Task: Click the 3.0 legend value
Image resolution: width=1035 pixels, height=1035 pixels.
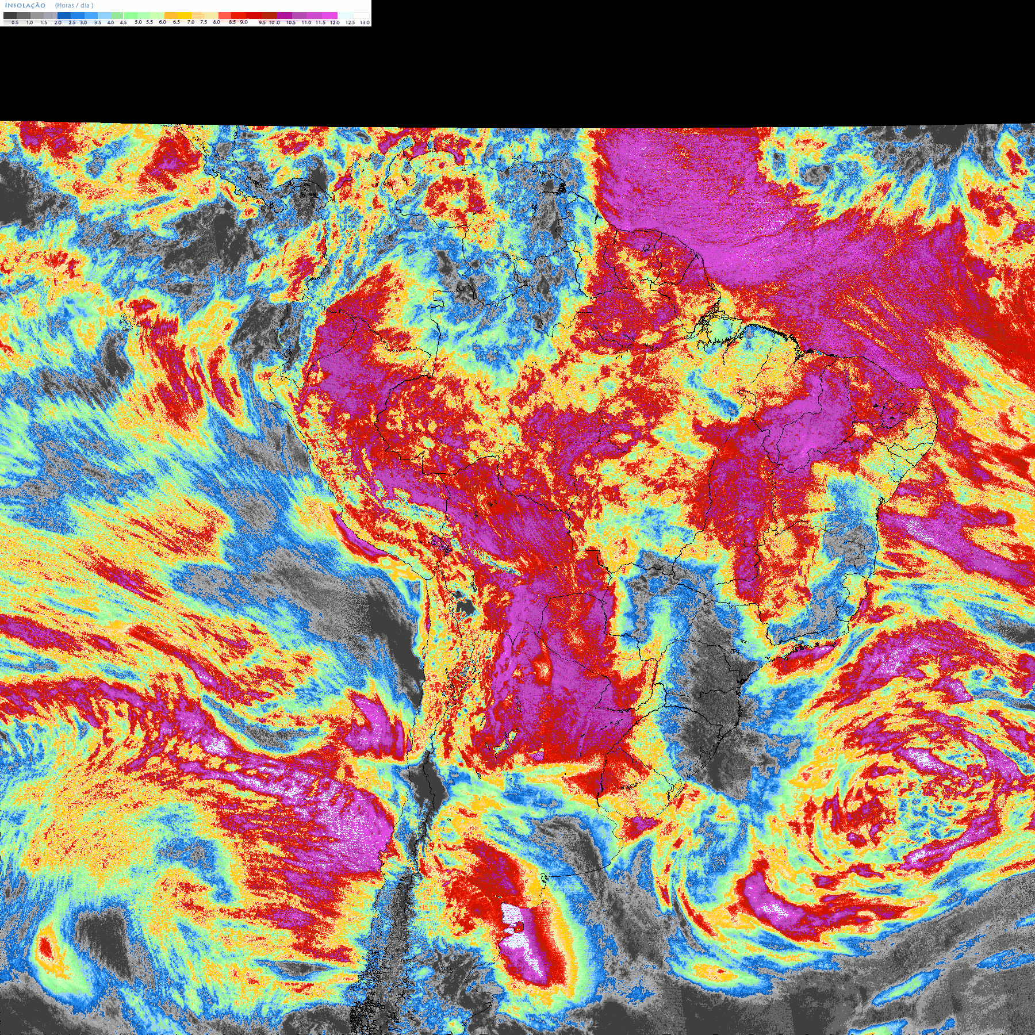Action: tap(83, 22)
